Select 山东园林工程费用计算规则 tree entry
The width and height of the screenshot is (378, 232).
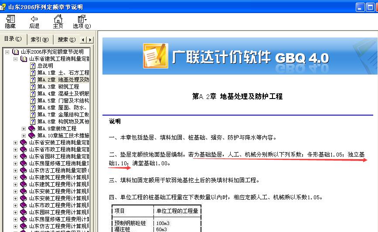(x=59, y=212)
